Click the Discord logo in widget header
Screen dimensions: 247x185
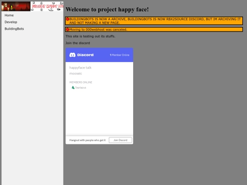[x=81, y=55]
